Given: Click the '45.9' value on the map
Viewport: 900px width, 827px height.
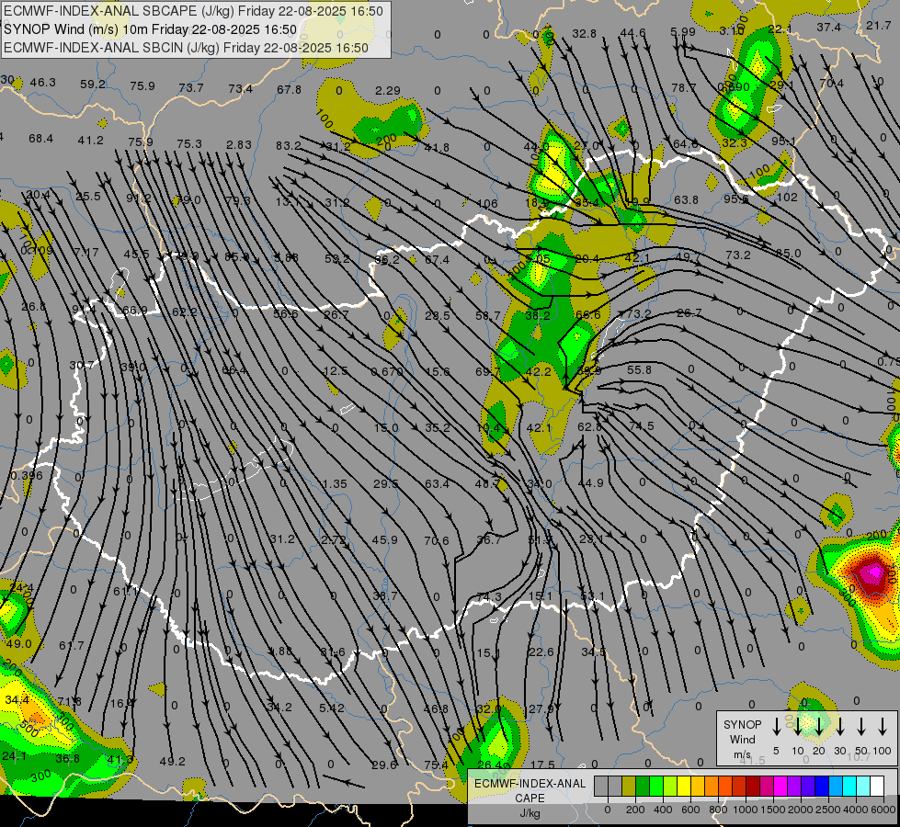Looking at the screenshot, I should click(x=384, y=540).
